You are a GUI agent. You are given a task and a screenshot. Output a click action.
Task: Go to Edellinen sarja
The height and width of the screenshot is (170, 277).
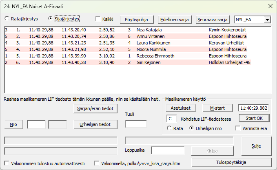175,20
